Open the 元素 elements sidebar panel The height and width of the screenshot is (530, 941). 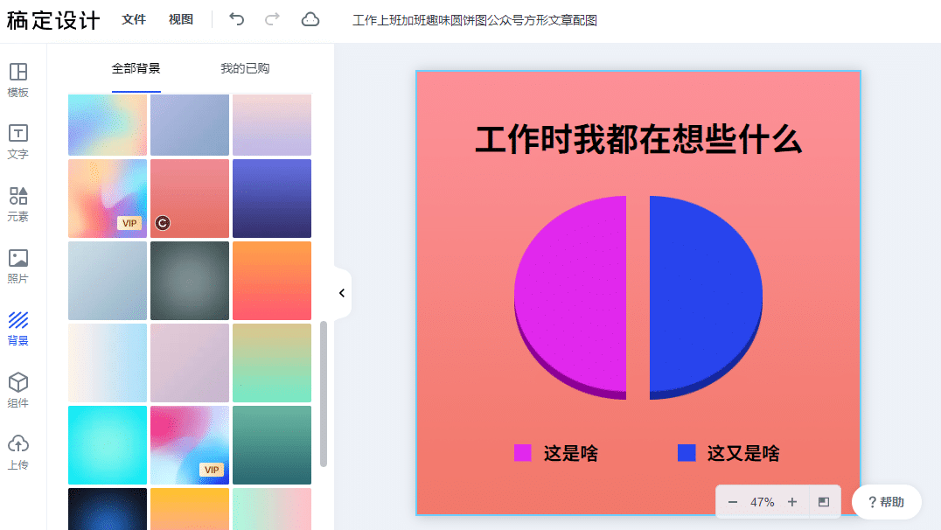coord(18,204)
